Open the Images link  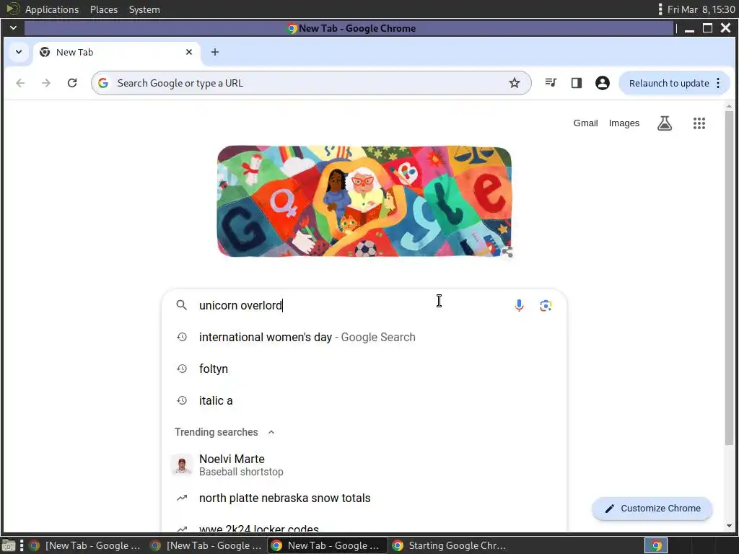pyautogui.click(x=624, y=123)
